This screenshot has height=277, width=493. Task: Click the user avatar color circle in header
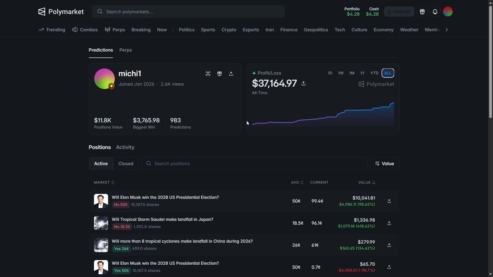pyautogui.click(x=448, y=12)
